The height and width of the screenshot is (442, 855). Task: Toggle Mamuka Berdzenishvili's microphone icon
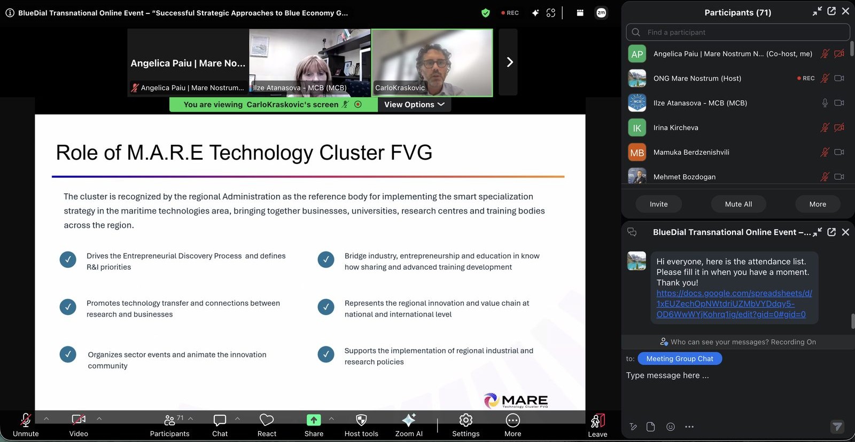tap(825, 152)
